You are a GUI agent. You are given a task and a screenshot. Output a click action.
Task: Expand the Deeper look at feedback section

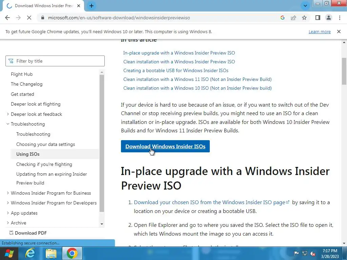[8, 114]
